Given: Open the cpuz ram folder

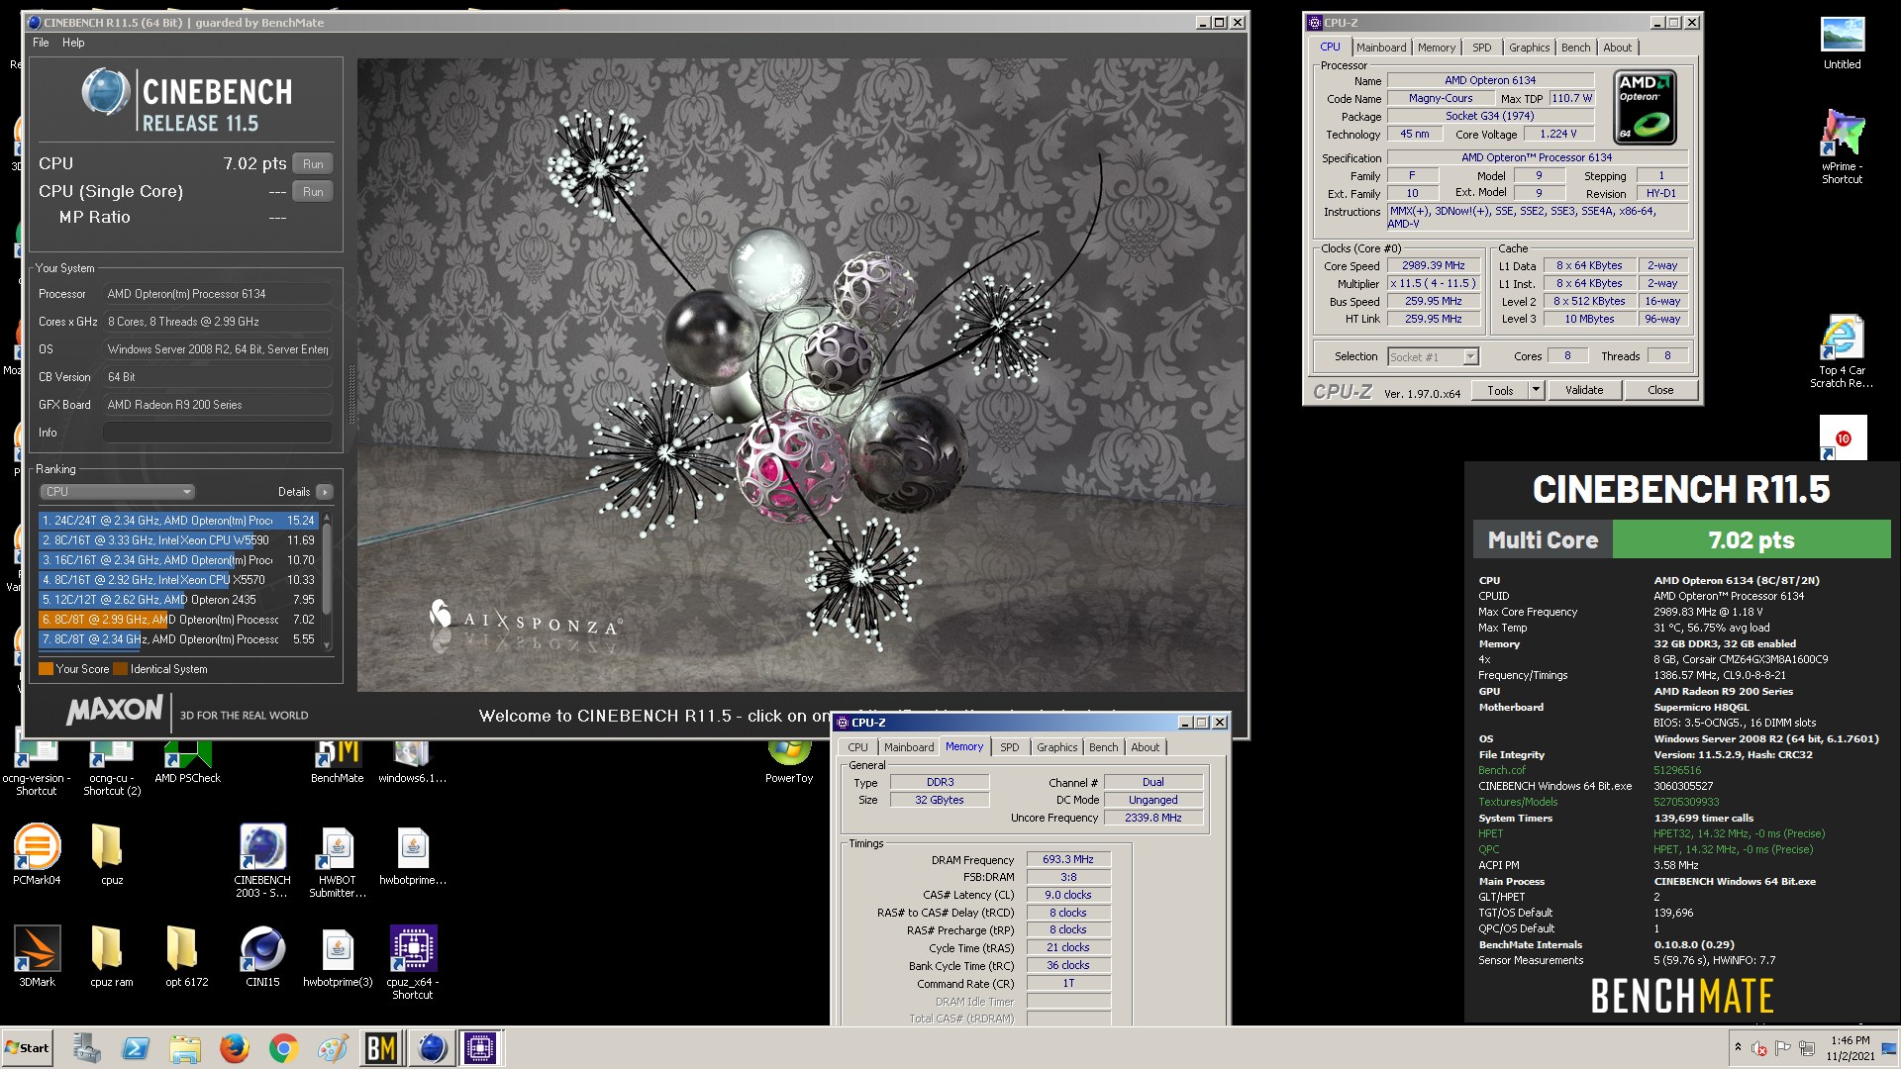Looking at the screenshot, I should point(111,956).
